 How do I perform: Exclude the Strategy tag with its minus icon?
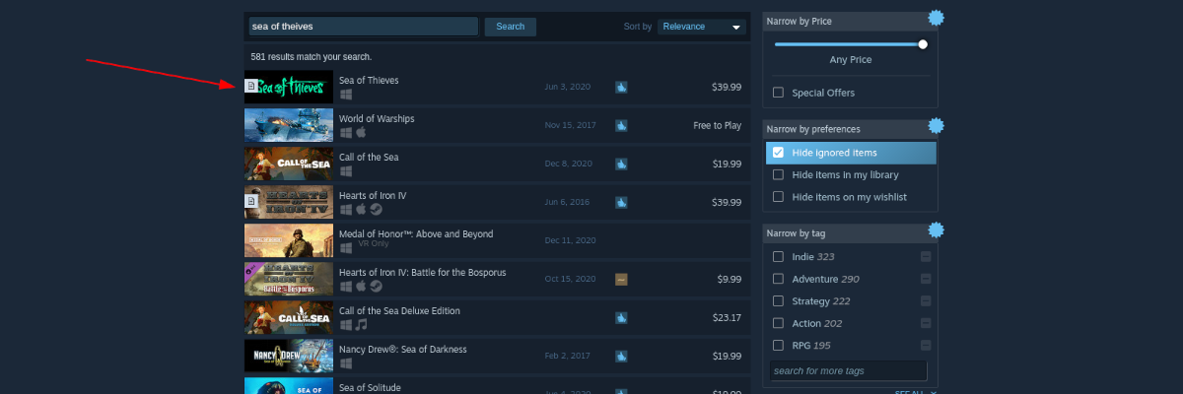click(926, 300)
